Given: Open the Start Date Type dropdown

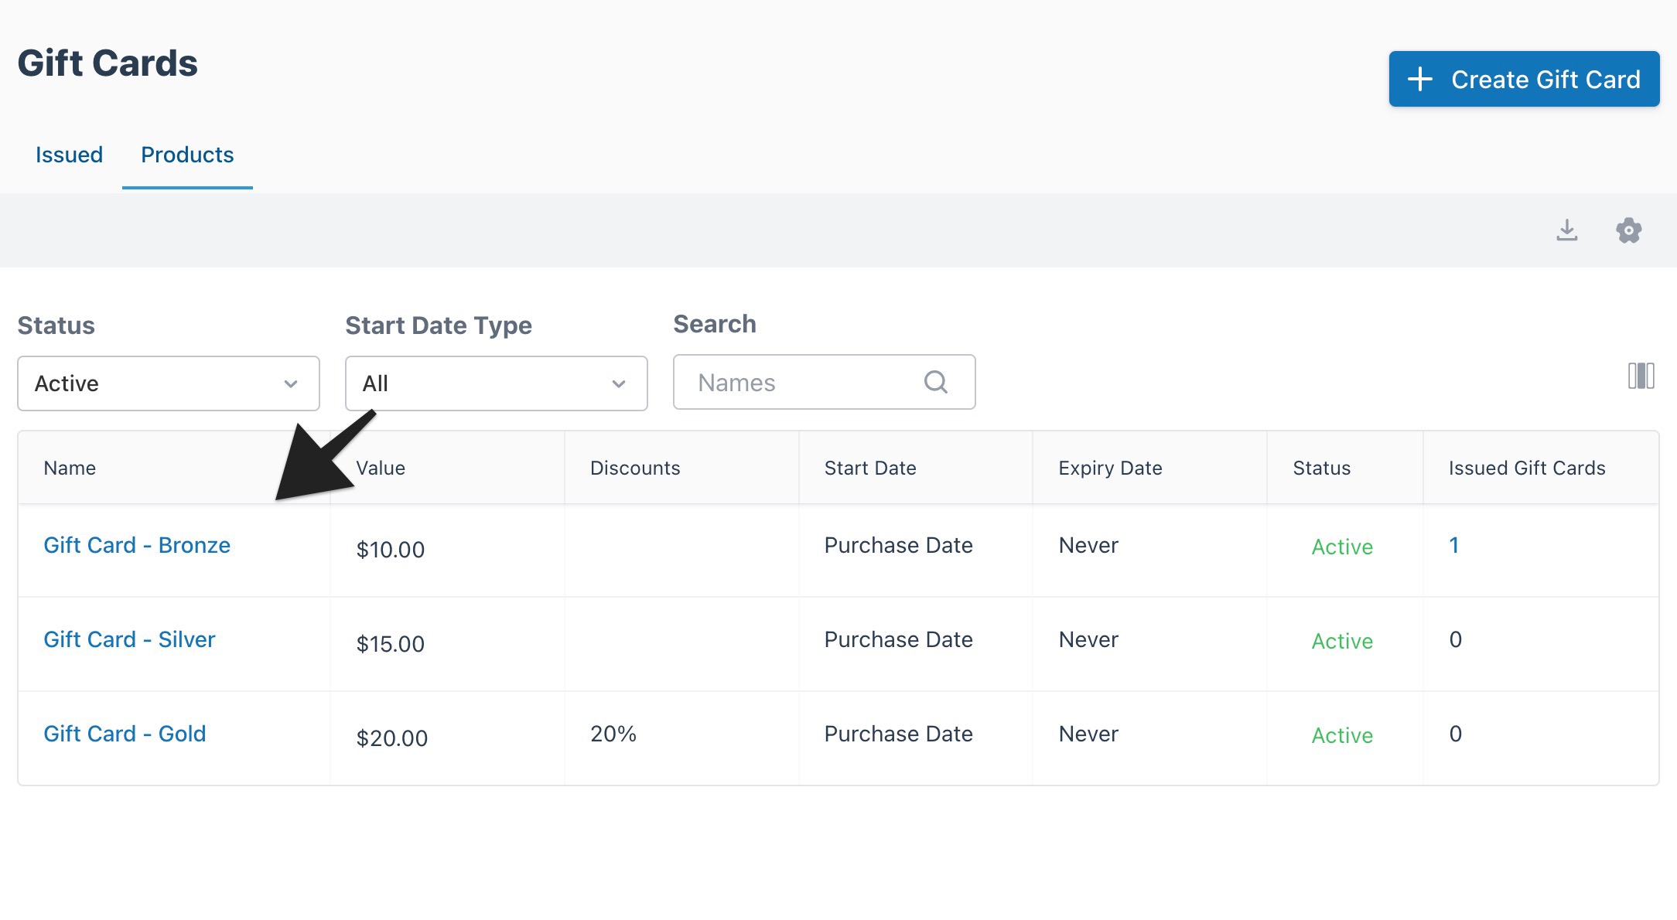Looking at the screenshot, I should point(497,383).
